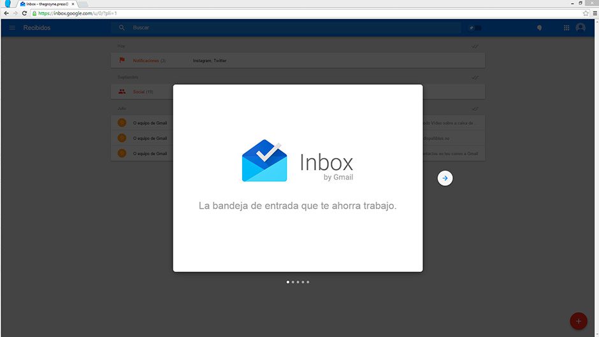Open the account profile avatar
Viewport: 599px width, 337px height.
[x=581, y=28]
